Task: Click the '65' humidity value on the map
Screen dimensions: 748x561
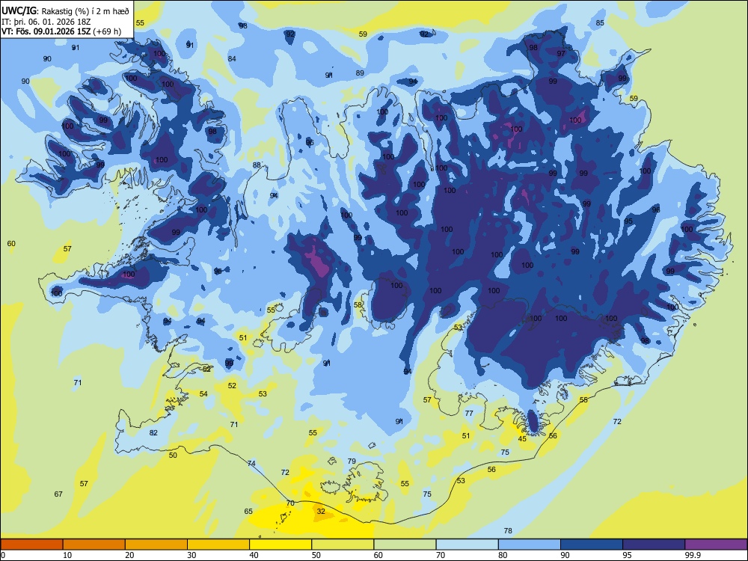Action: tap(248, 512)
